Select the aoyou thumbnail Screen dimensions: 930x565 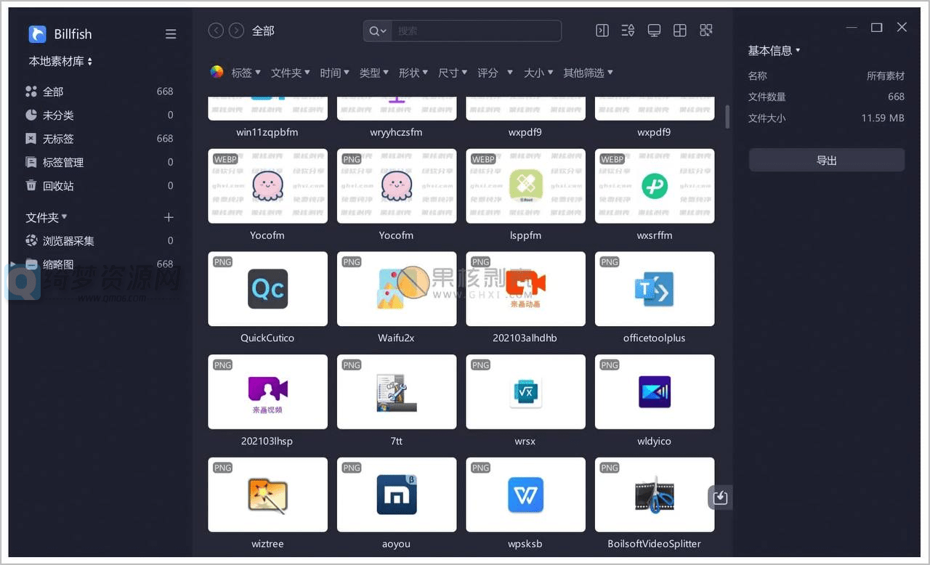(x=396, y=495)
